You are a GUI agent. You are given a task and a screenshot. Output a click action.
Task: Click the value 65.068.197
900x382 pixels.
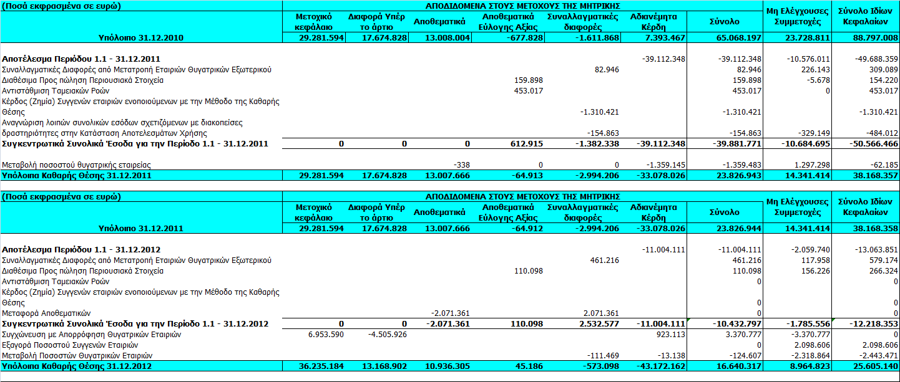point(740,37)
